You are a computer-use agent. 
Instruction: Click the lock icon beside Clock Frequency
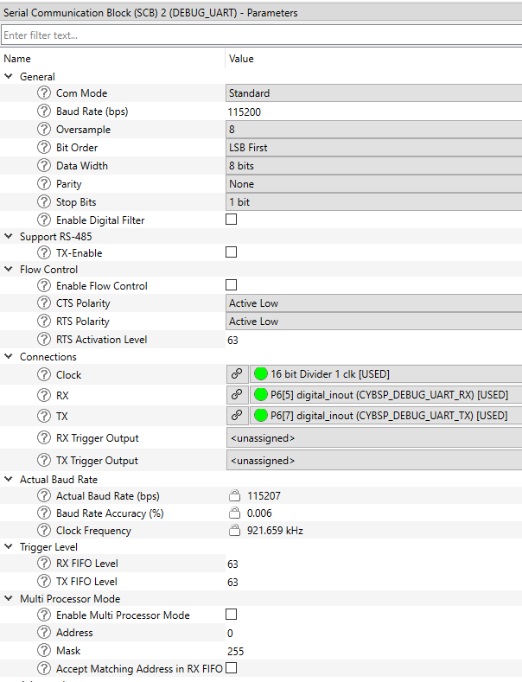(x=234, y=531)
